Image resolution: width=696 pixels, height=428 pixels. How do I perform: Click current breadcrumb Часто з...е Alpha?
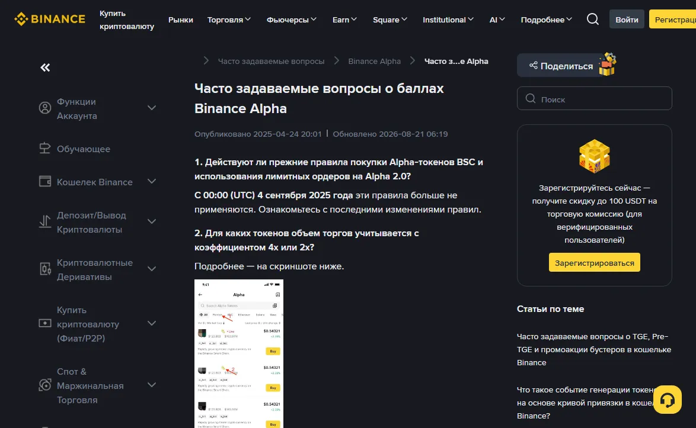point(456,61)
